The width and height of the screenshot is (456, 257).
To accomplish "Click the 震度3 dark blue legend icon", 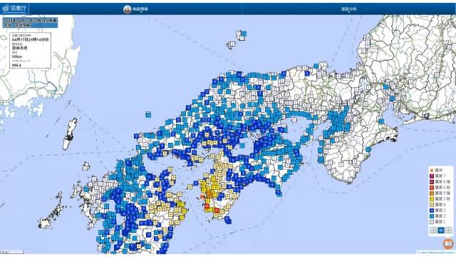I will tap(432, 211).
